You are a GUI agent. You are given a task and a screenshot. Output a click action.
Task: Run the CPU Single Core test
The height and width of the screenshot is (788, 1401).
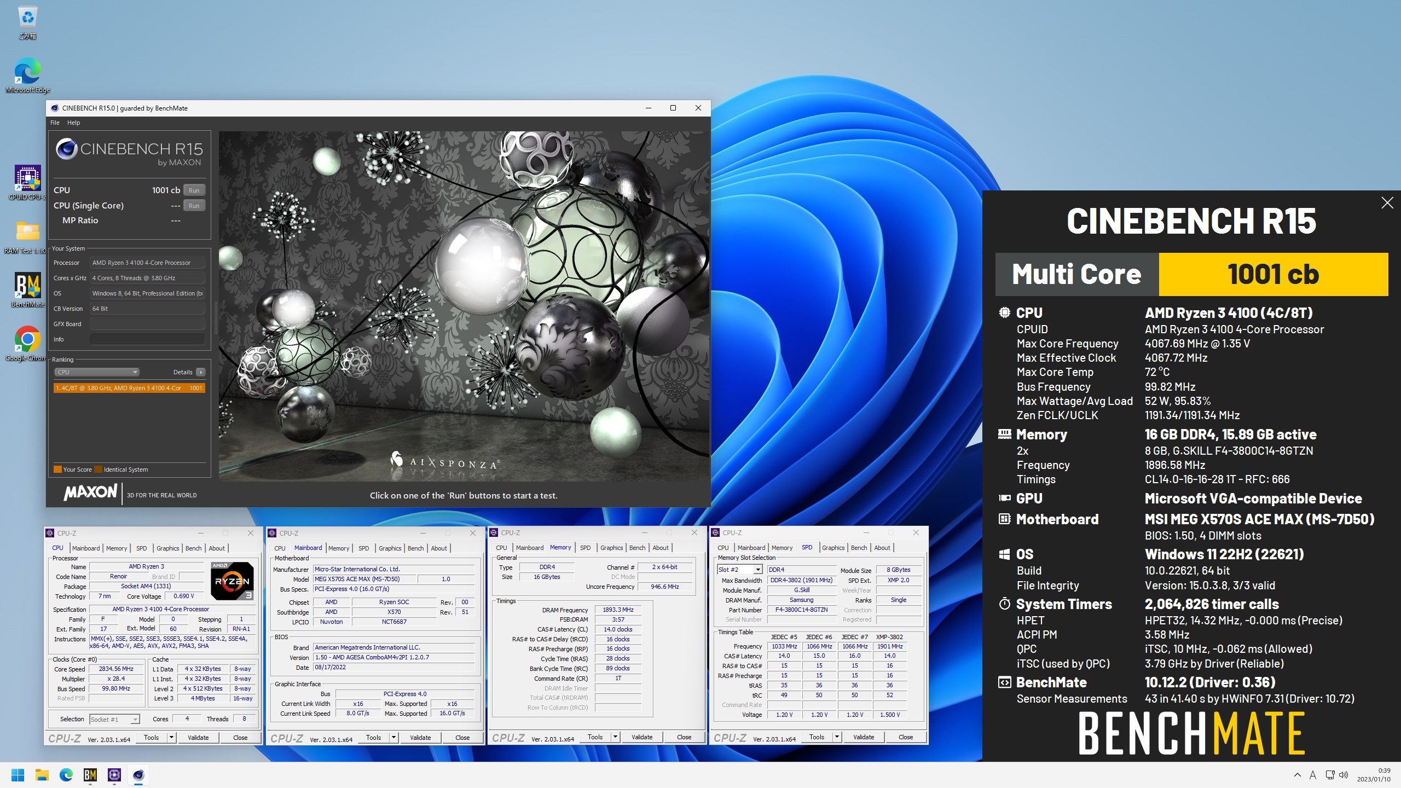194,206
